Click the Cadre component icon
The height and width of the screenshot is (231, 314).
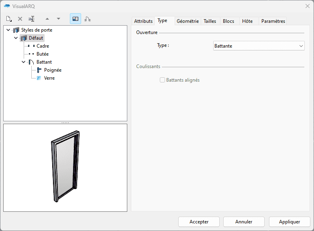point(31,46)
